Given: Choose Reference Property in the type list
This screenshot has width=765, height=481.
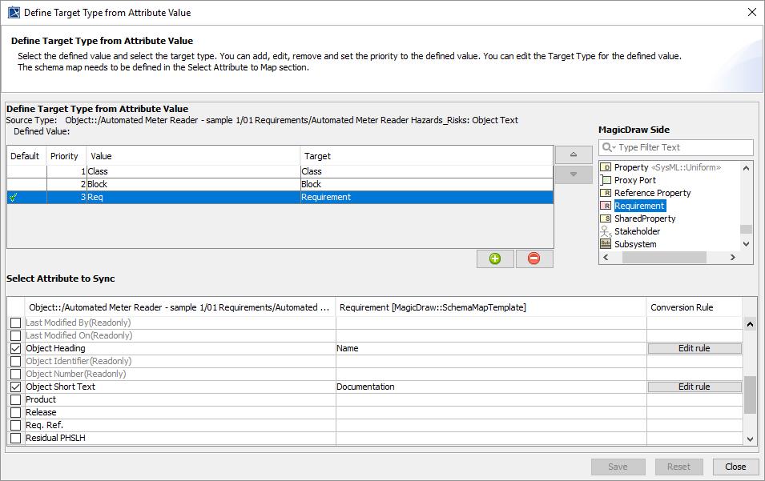Looking at the screenshot, I should point(652,193).
